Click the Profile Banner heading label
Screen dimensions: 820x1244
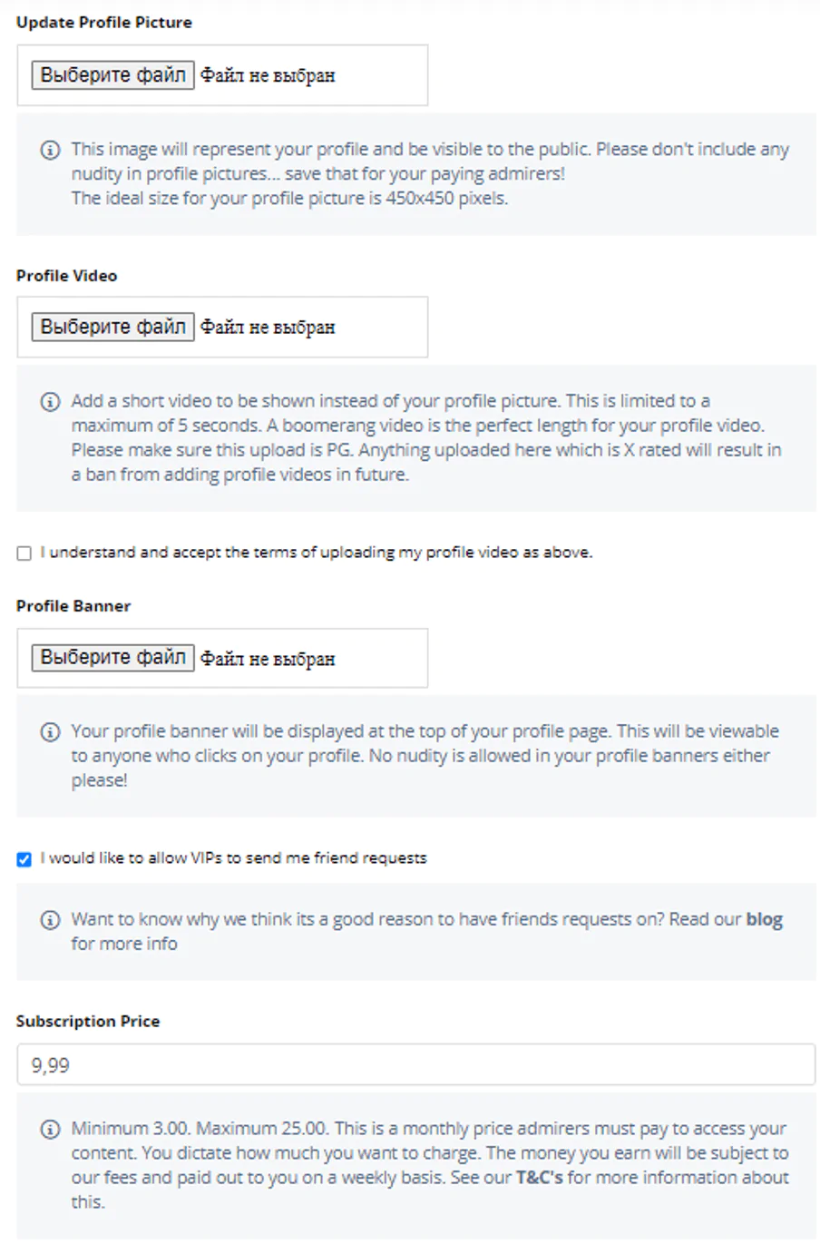point(73,606)
